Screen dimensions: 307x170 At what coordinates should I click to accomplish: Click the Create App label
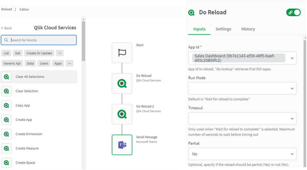pos(24,120)
